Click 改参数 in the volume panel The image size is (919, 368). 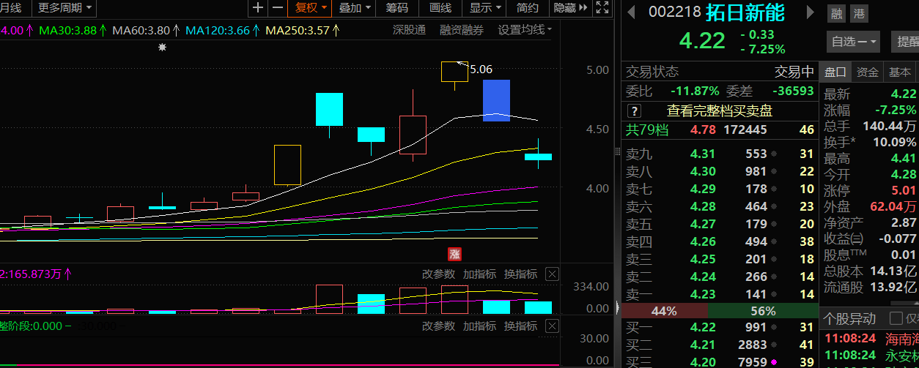tap(438, 274)
